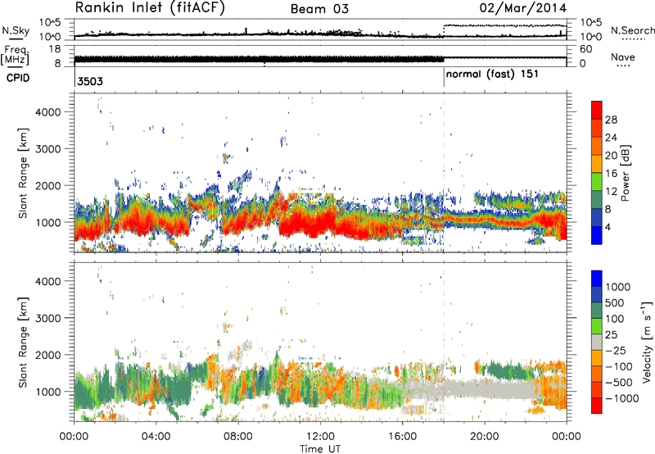Click the '28' tick on the power colorbar
This screenshot has width=655, height=454.
[611, 120]
